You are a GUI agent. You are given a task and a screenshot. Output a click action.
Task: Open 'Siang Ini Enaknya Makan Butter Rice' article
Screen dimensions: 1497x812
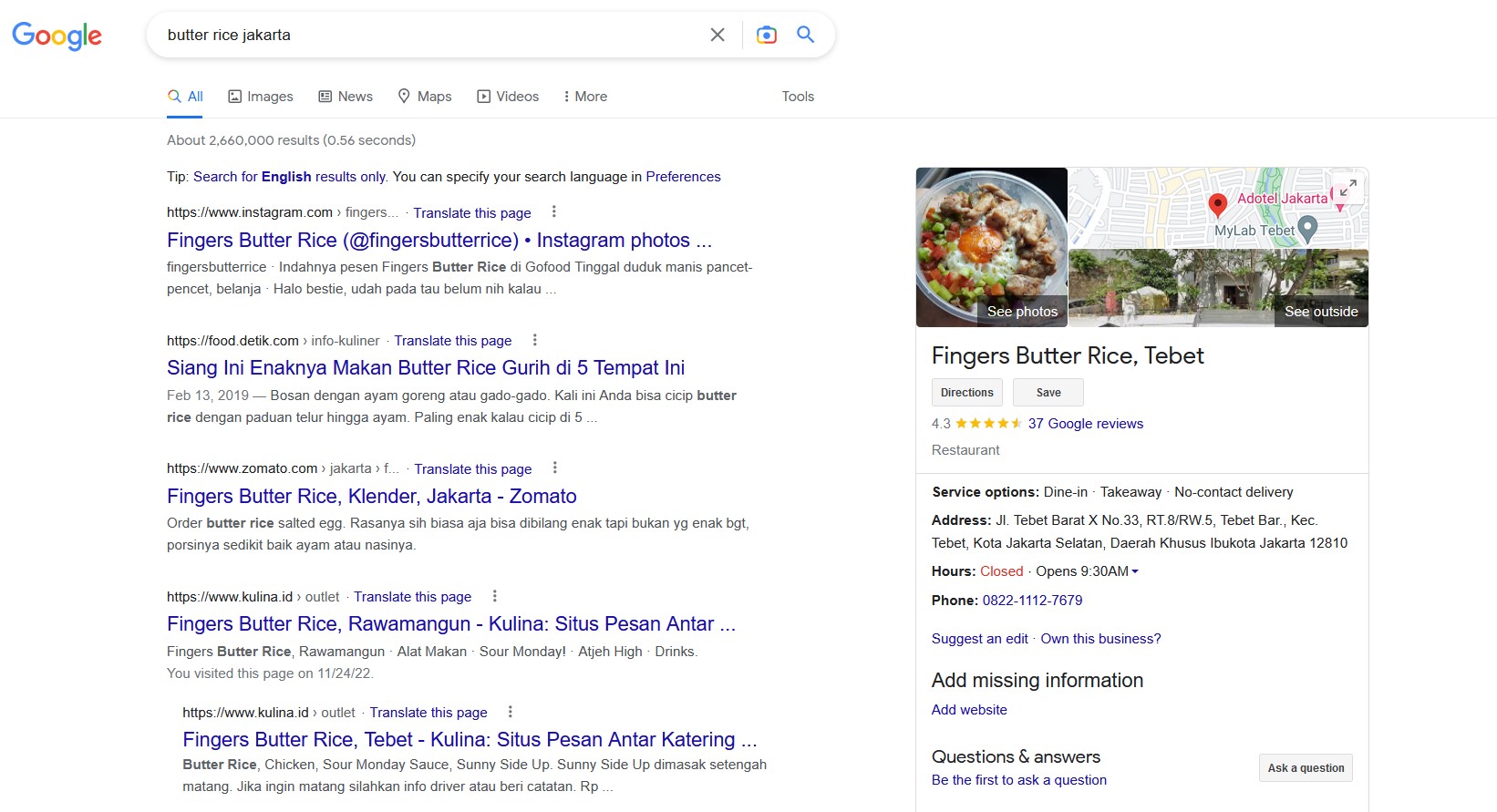pyautogui.click(x=426, y=367)
